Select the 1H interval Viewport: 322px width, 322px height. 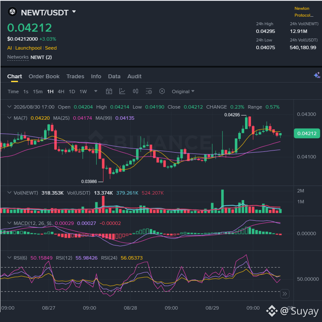point(50,92)
